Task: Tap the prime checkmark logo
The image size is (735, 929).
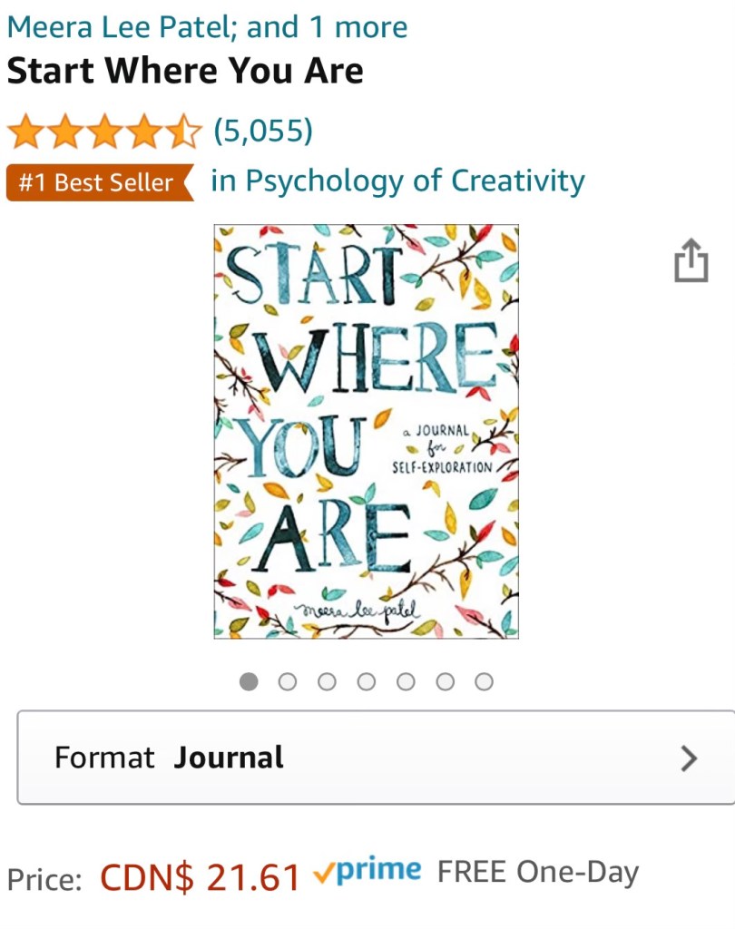Action: click(x=367, y=870)
